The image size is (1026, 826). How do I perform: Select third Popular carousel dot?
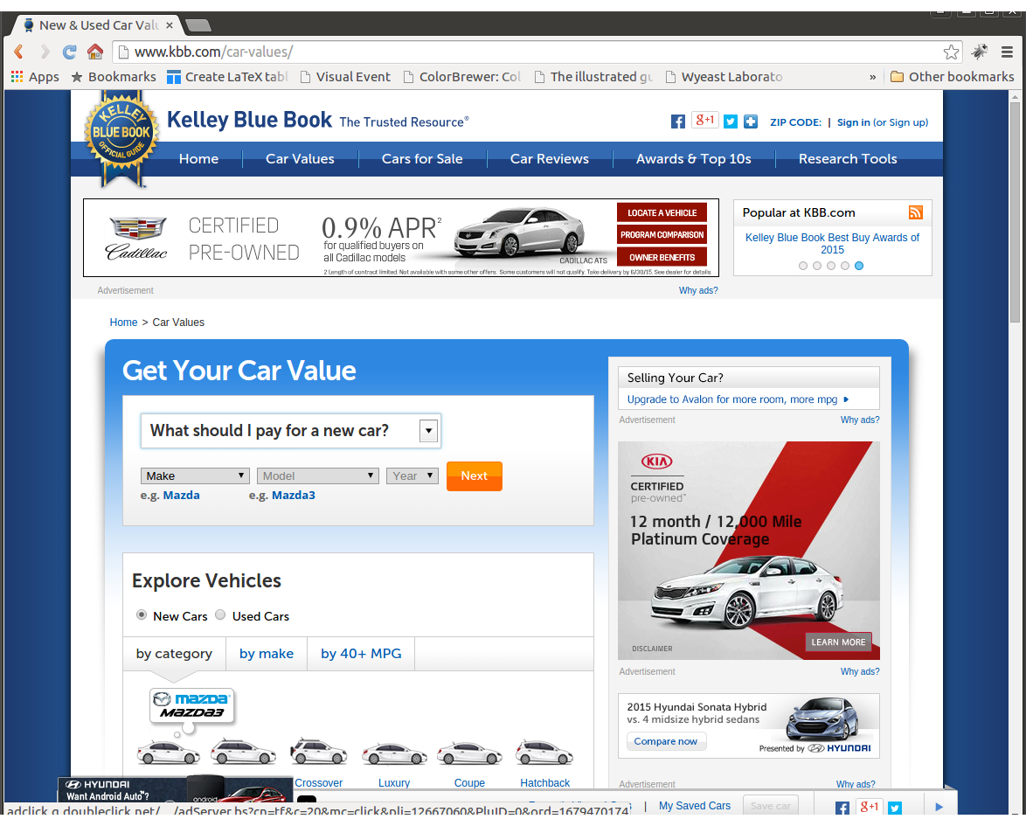pos(831,266)
